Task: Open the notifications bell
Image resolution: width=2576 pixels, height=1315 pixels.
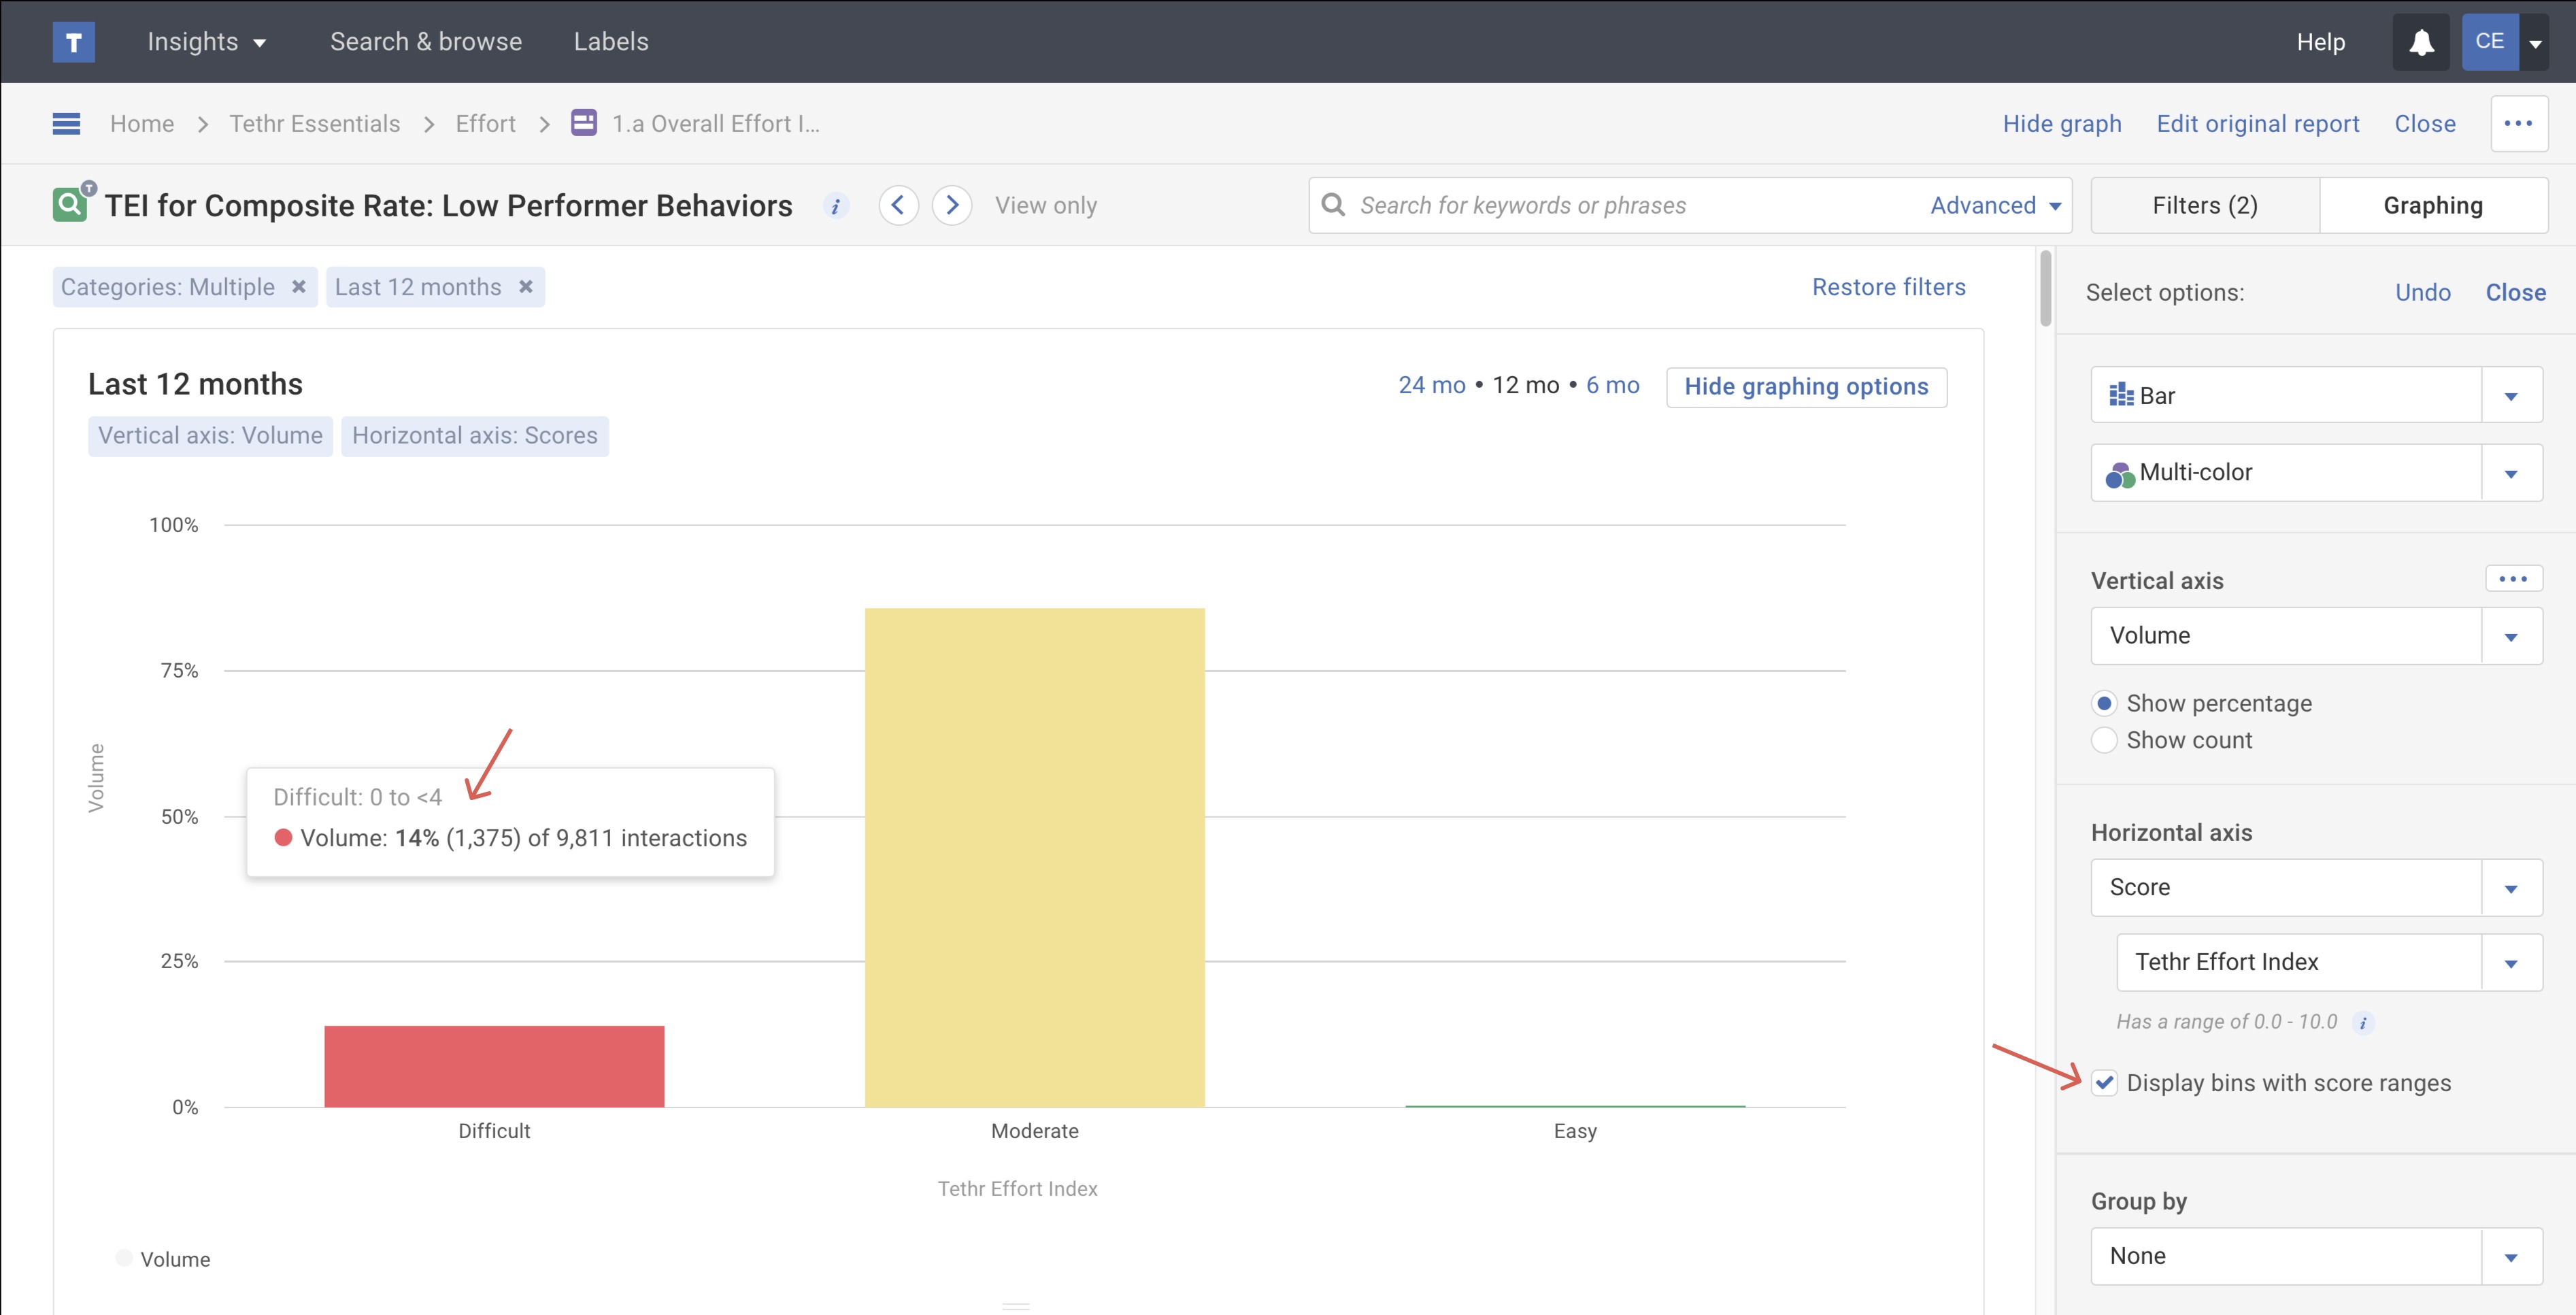Action: point(2420,42)
